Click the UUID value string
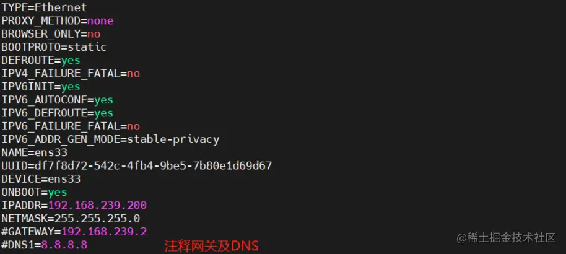Screen dimensions: 566x254 pyautogui.click(x=153, y=166)
